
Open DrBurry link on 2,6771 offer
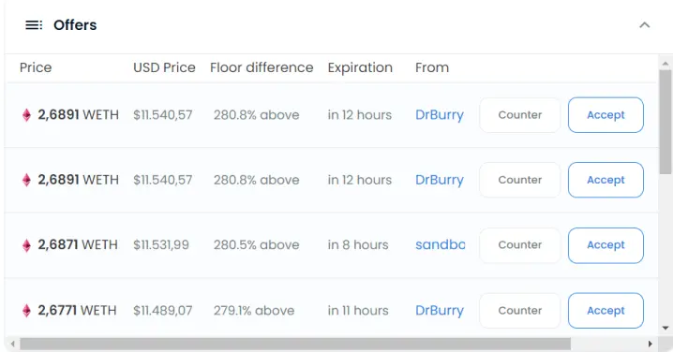(x=440, y=311)
